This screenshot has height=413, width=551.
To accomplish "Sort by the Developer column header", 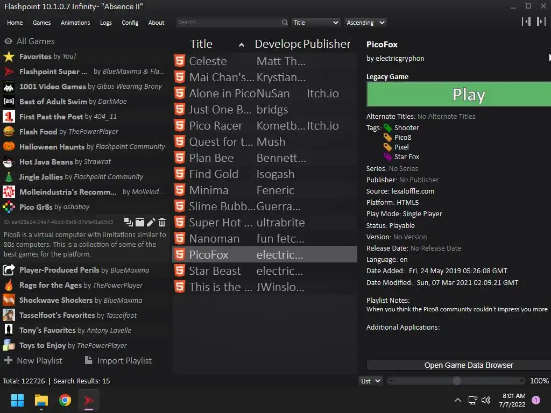I will pyautogui.click(x=278, y=44).
